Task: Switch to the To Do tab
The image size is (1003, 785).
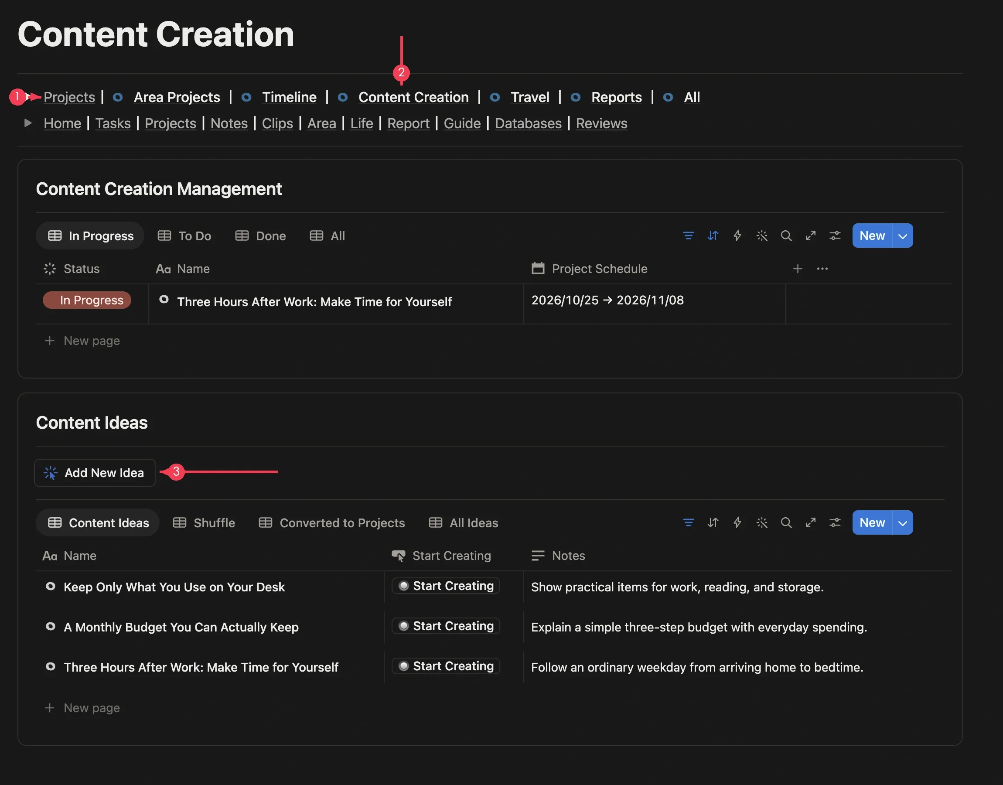Action: 184,236
